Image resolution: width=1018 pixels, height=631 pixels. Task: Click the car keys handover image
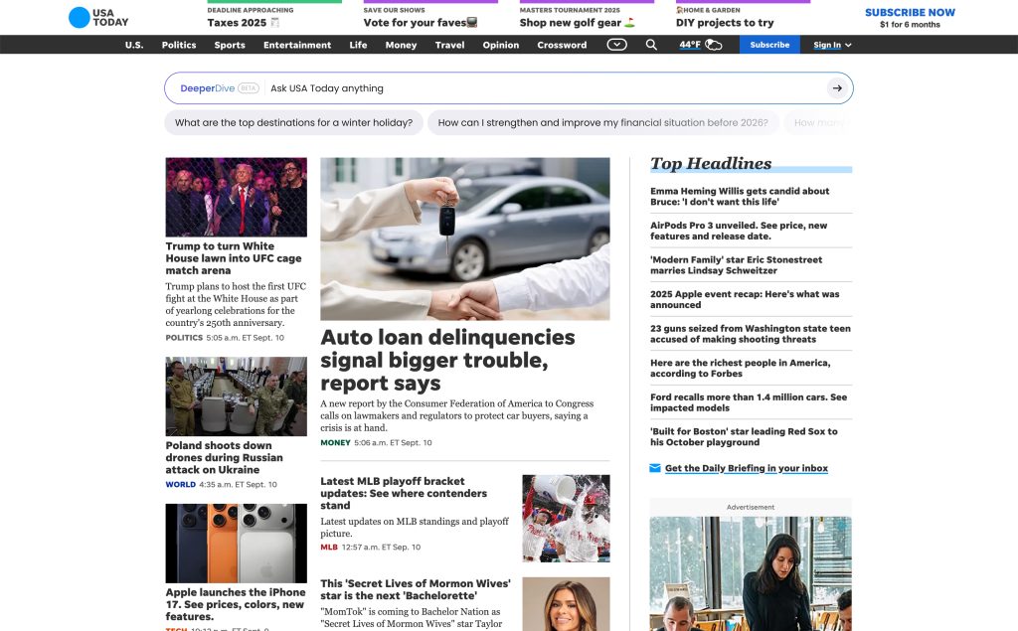[464, 238]
